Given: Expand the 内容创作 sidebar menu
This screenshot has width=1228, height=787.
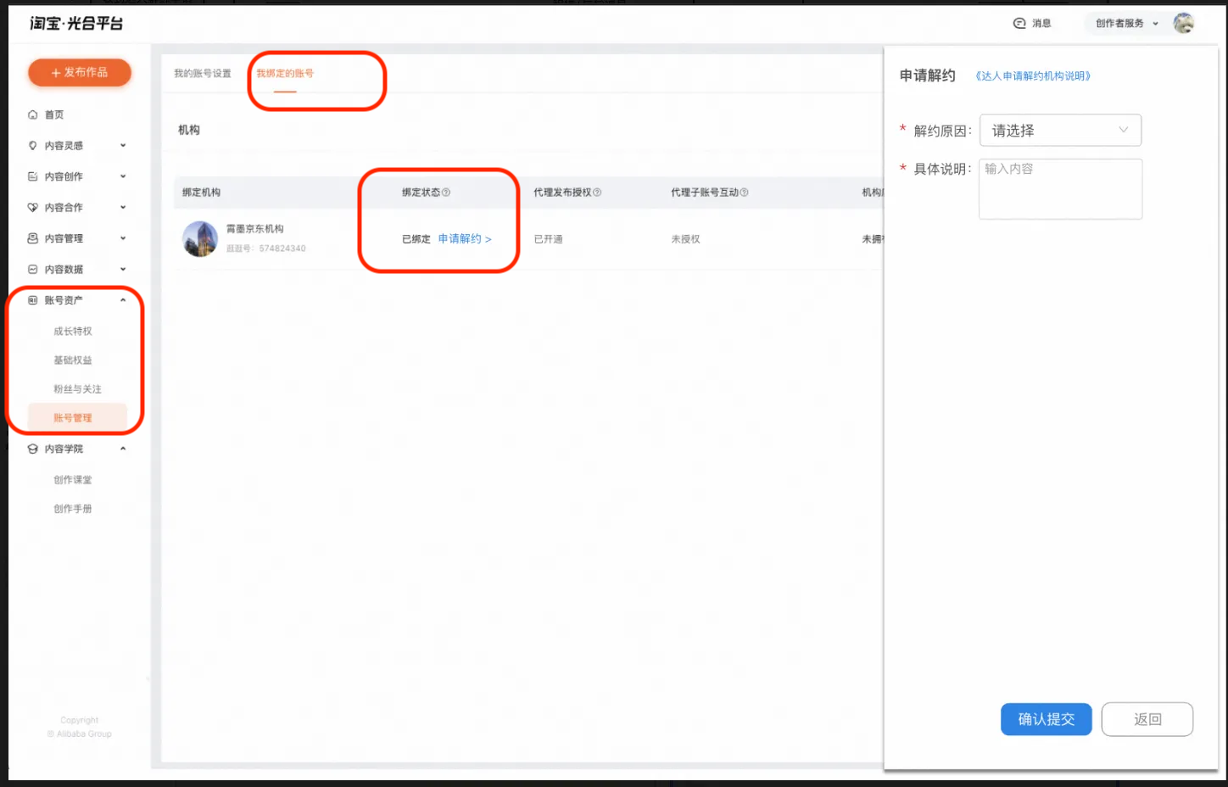Looking at the screenshot, I should click(123, 176).
